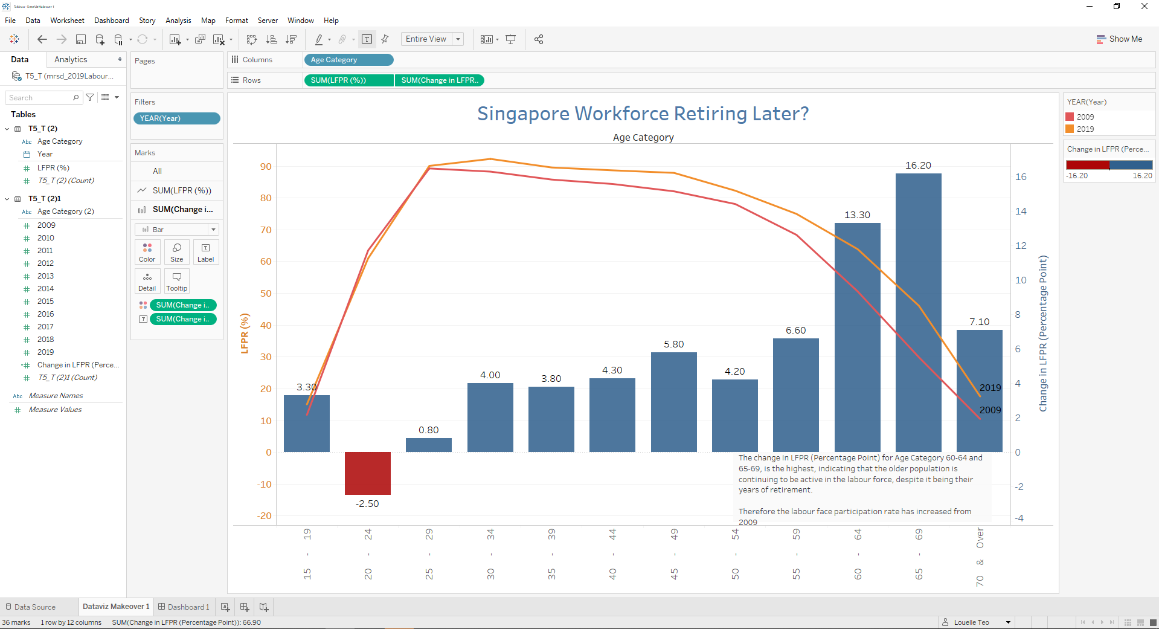Expand the Bar mark type dropdown
Image resolution: width=1159 pixels, height=629 pixels.
click(x=213, y=229)
